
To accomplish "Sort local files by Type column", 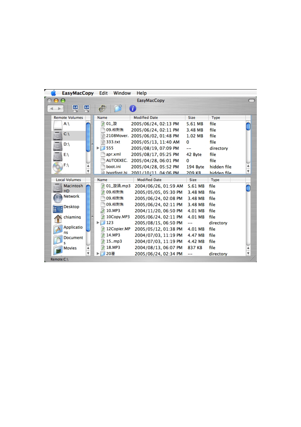I will 219,180.
